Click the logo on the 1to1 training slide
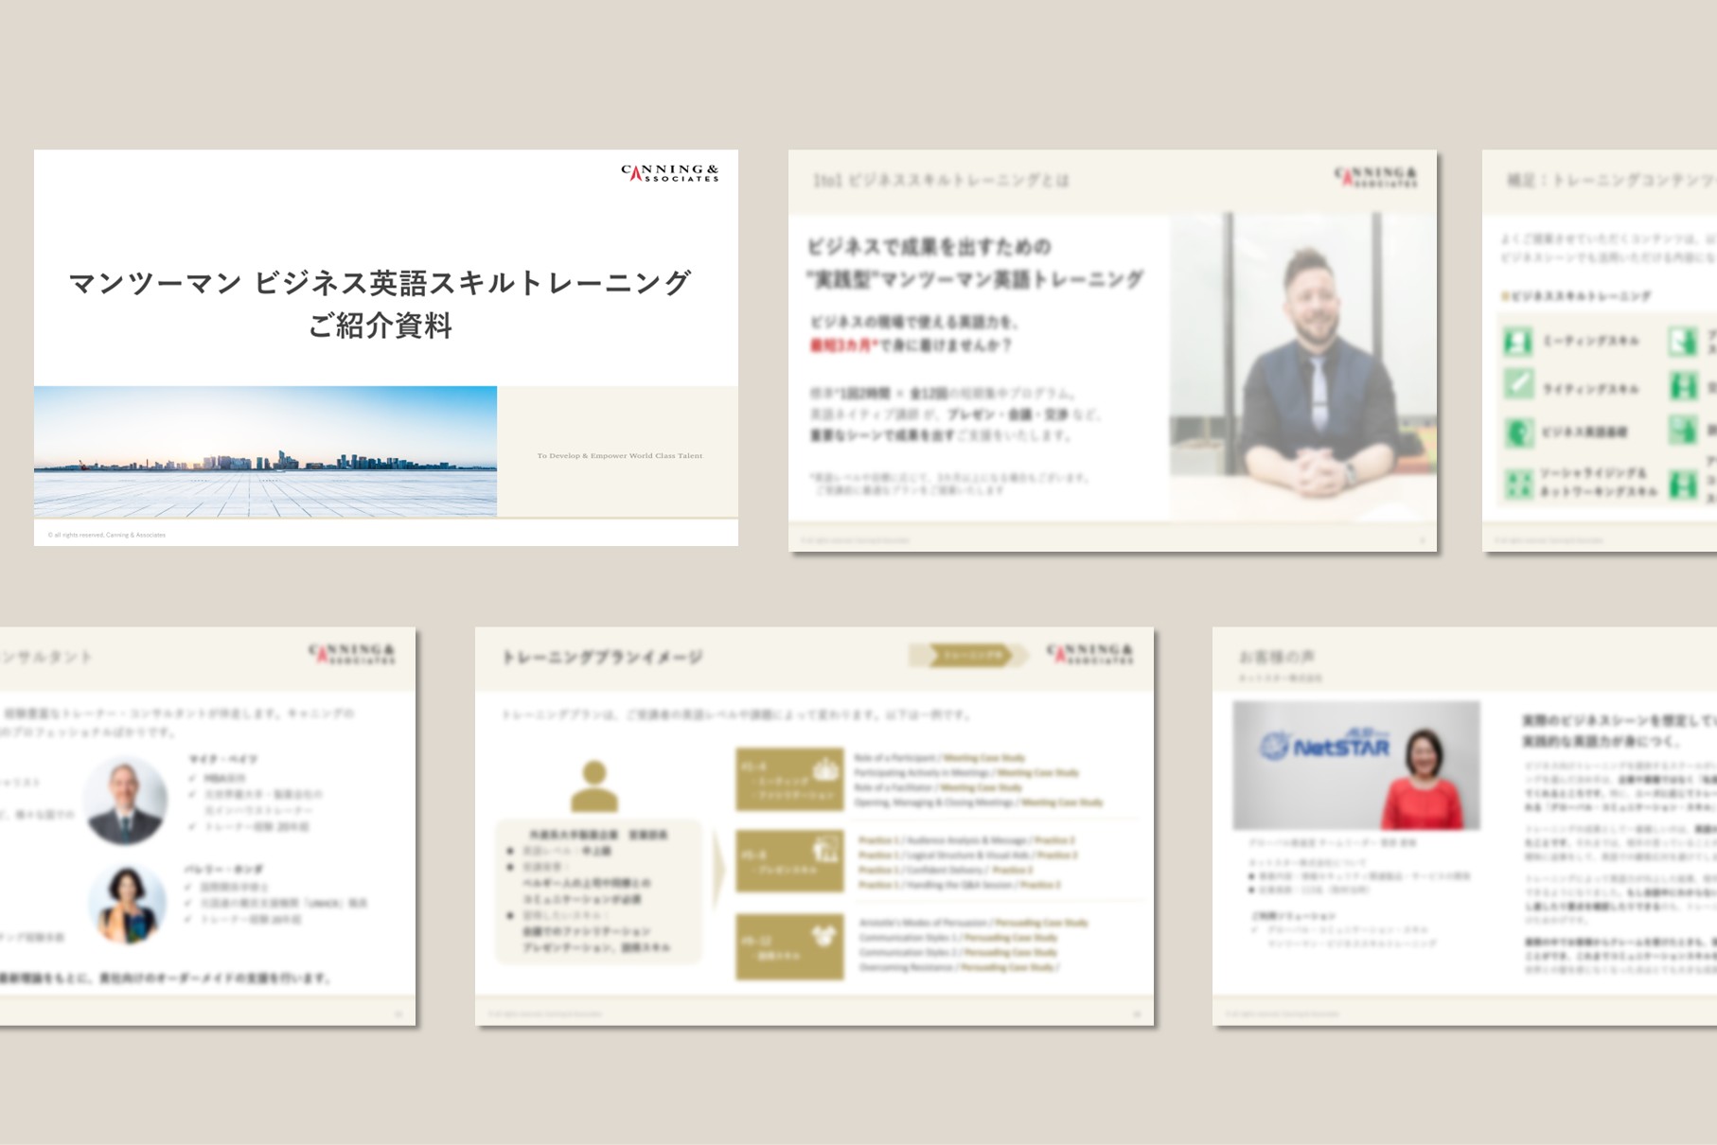 (x=1376, y=177)
